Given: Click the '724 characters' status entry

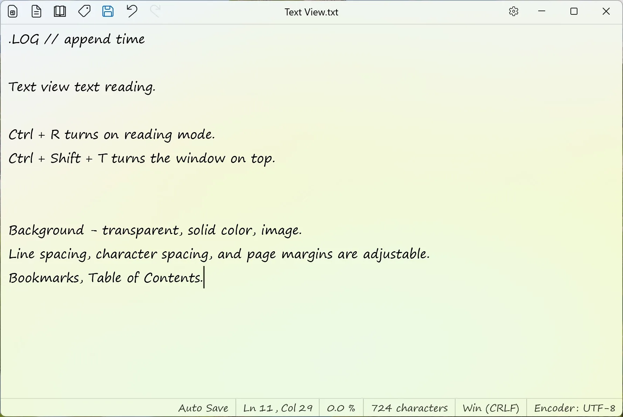Looking at the screenshot, I should [409, 408].
